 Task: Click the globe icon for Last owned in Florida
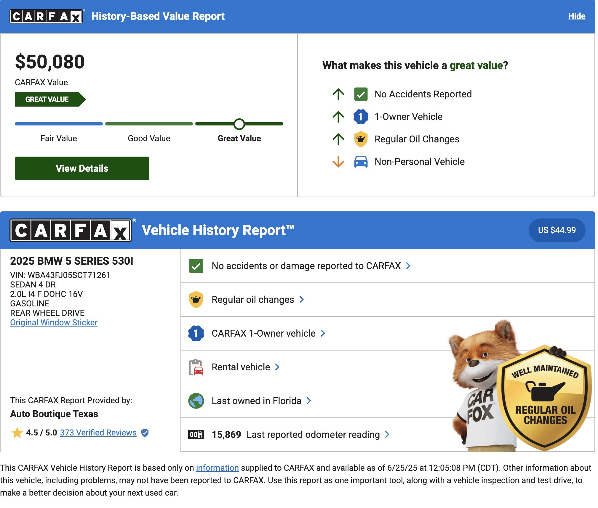point(196,401)
